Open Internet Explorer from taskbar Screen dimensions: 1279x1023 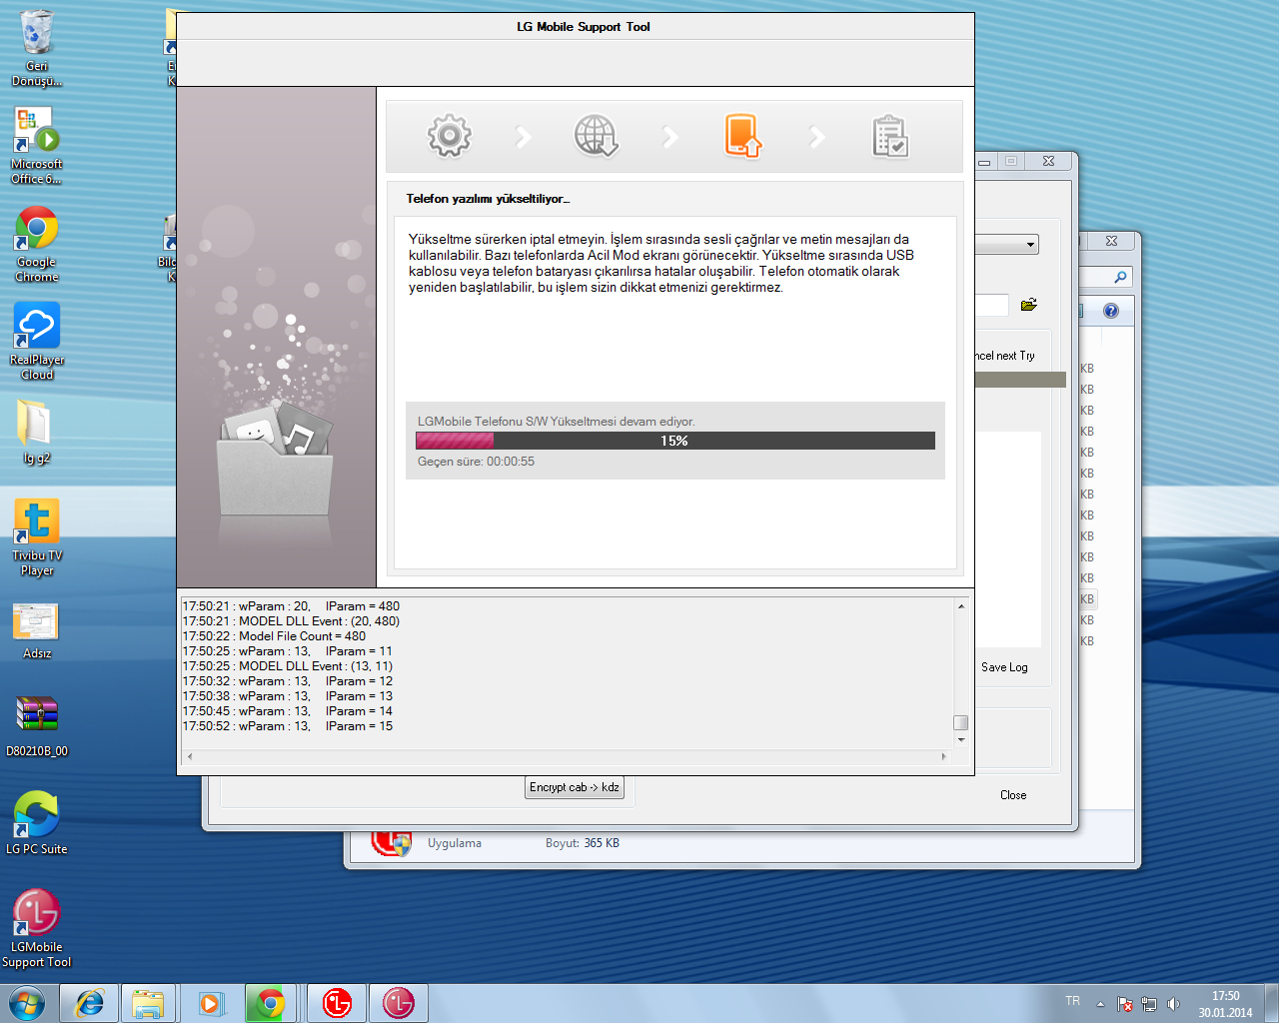pyautogui.click(x=89, y=1003)
